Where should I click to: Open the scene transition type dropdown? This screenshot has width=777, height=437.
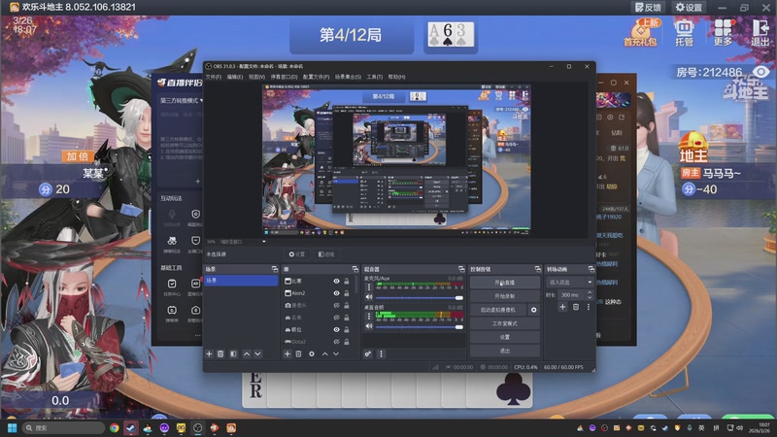[x=569, y=282]
